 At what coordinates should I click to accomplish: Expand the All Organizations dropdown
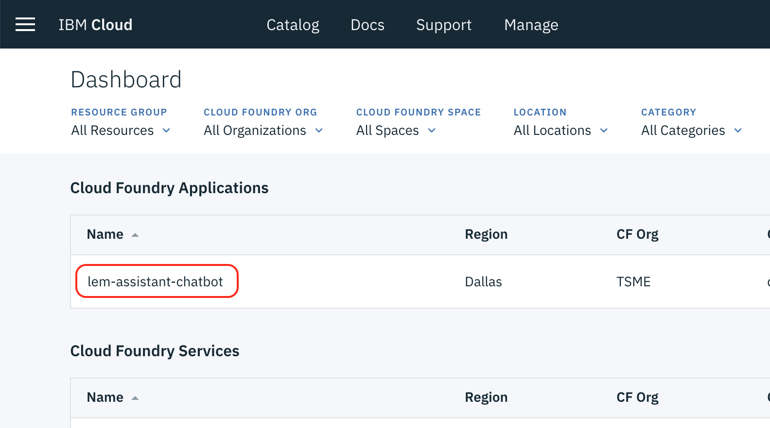[x=263, y=131]
